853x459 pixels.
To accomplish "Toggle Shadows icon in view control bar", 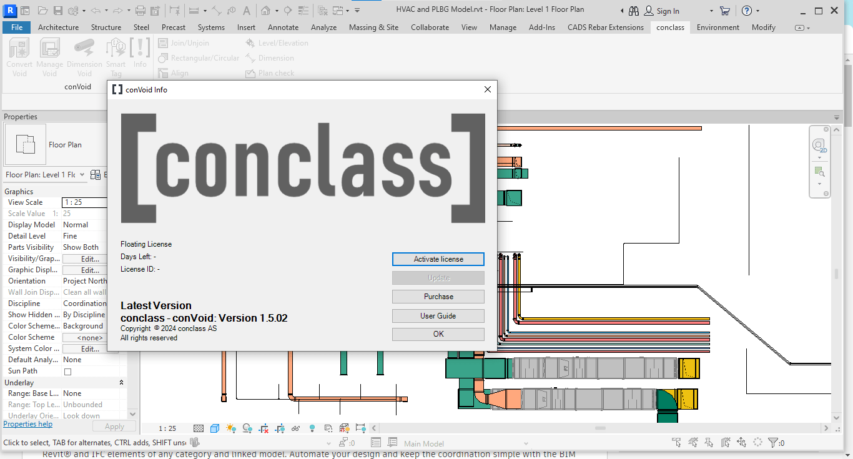I will tap(247, 428).
